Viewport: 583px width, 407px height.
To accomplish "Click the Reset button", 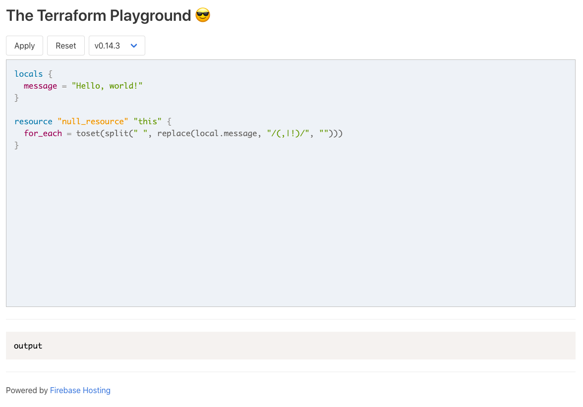I will (66, 46).
